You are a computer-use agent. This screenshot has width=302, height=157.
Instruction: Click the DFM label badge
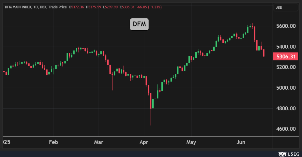pyautogui.click(x=139, y=24)
